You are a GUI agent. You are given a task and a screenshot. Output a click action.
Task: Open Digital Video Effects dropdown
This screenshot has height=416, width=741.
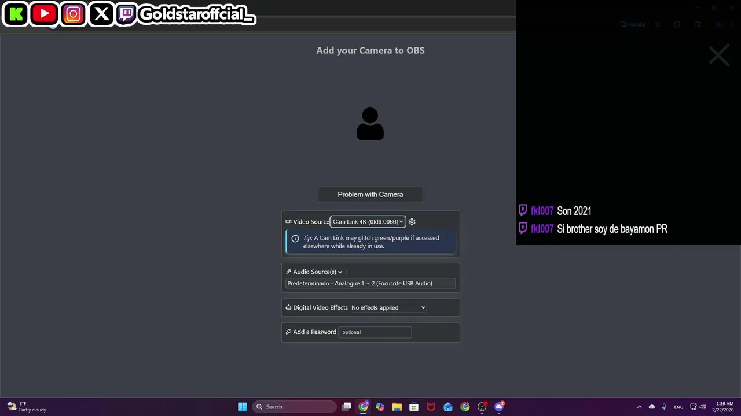click(388, 307)
